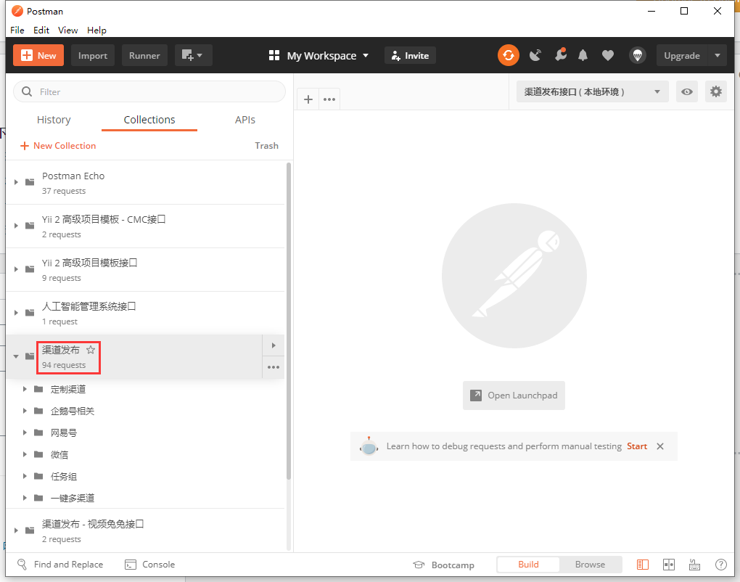Open the Runner button
This screenshot has height=582, width=740.
(x=144, y=56)
